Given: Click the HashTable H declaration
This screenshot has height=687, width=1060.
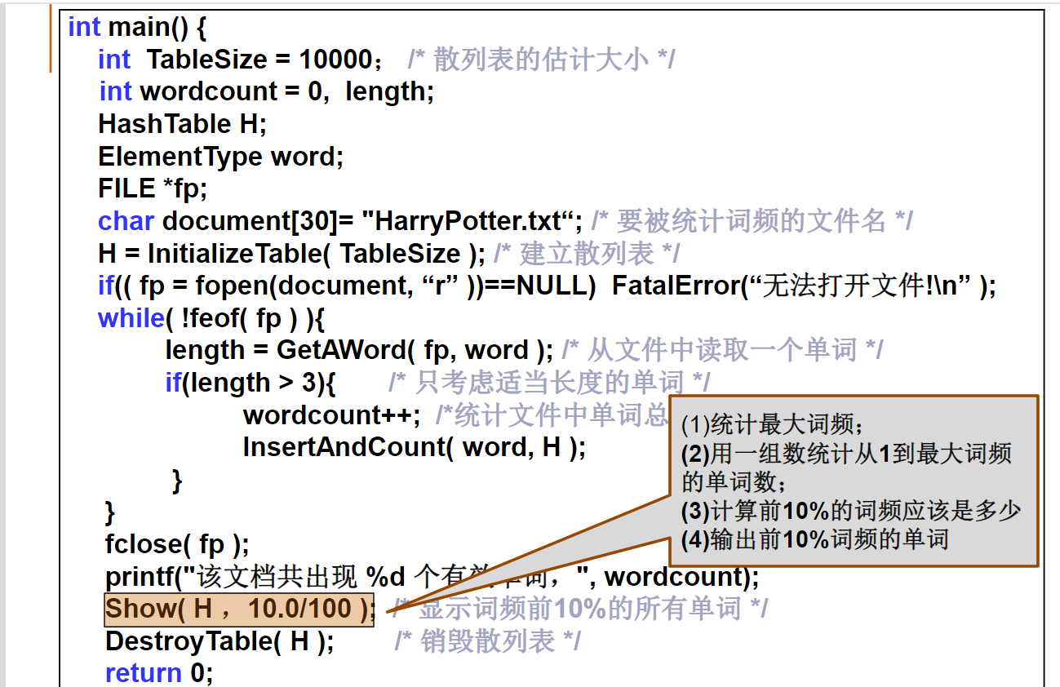Looking at the screenshot, I should point(182,124).
